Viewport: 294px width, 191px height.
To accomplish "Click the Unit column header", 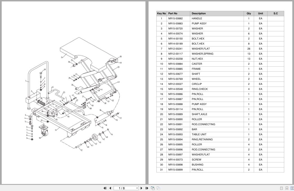I will 261,13.
